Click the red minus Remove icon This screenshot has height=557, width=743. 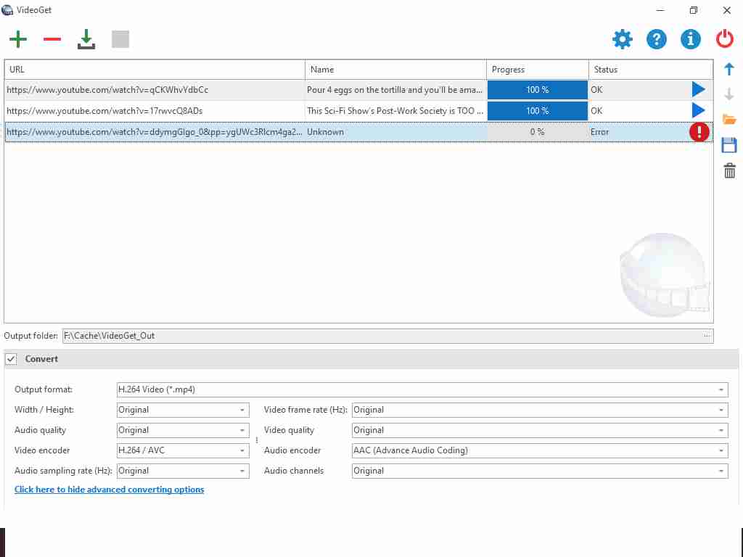click(x=52, y=39)
